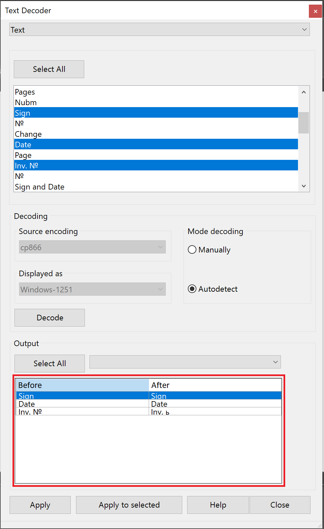Open the empty Output dropdown
The width and height of the screenshot is (324, 529).
click(x=185, y=362)
